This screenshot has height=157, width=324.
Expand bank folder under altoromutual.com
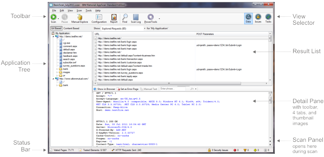pyautogui.click(x=57, y=85)
